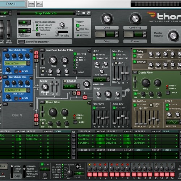Image resolution: width=181 pixels, height=181 pixels.
Task: Click the Mod Wheel
Action: [8, 29]
